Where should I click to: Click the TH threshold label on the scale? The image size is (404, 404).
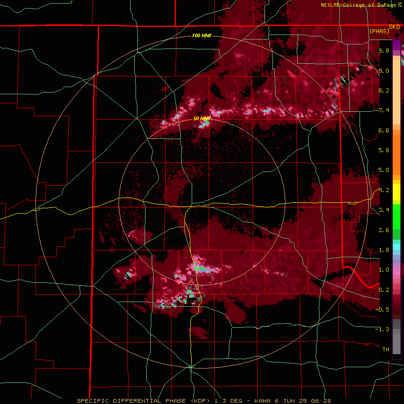pos(386,350)
